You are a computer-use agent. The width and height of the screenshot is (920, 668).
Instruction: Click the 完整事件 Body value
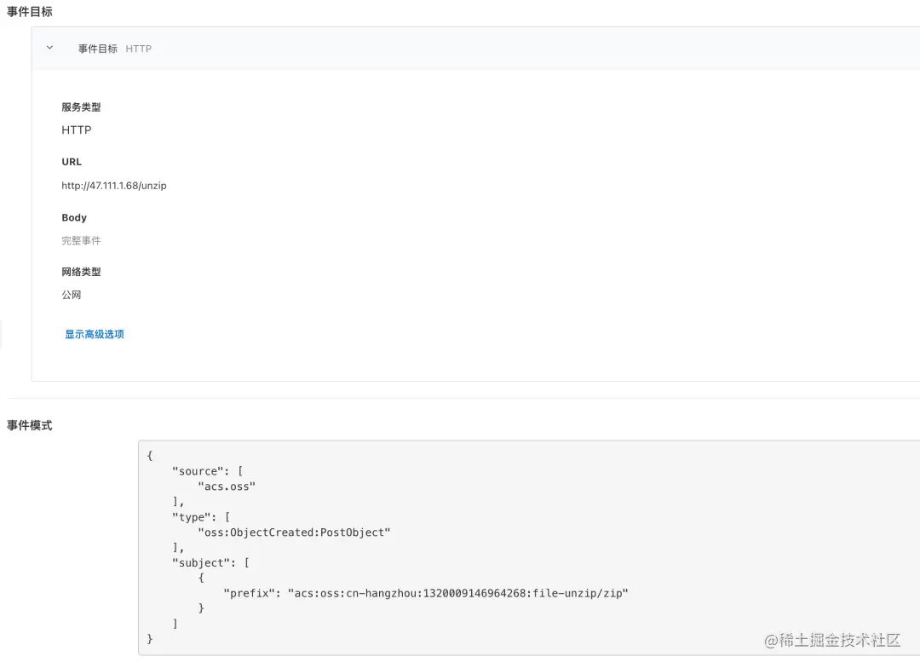pyautogui.click(x=81, y=240)
